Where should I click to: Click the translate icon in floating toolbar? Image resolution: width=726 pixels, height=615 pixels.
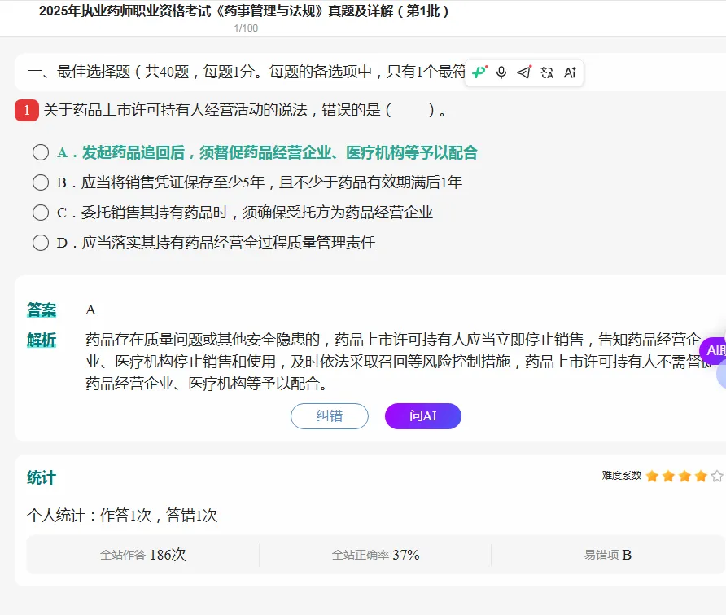point(547,72)
